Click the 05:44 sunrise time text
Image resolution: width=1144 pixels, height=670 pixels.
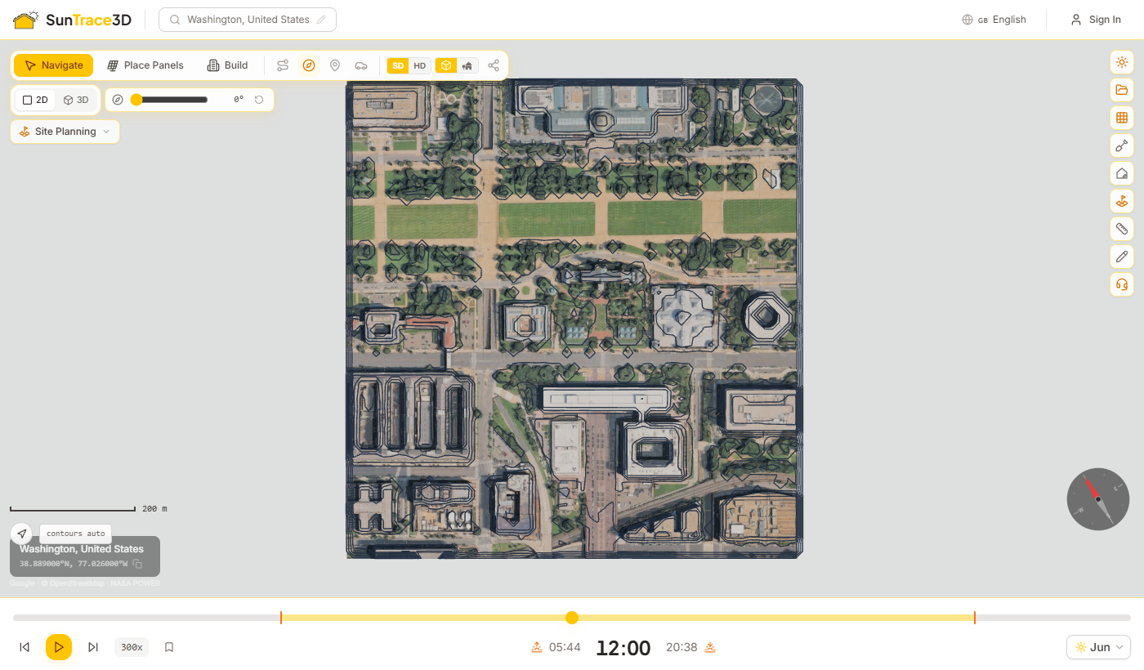[x=565, y=647]
